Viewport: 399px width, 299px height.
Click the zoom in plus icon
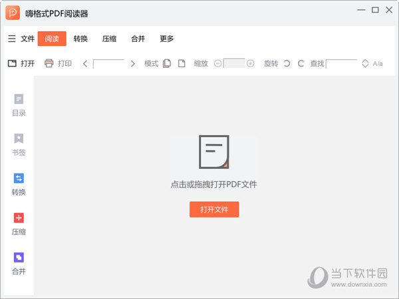251,63
